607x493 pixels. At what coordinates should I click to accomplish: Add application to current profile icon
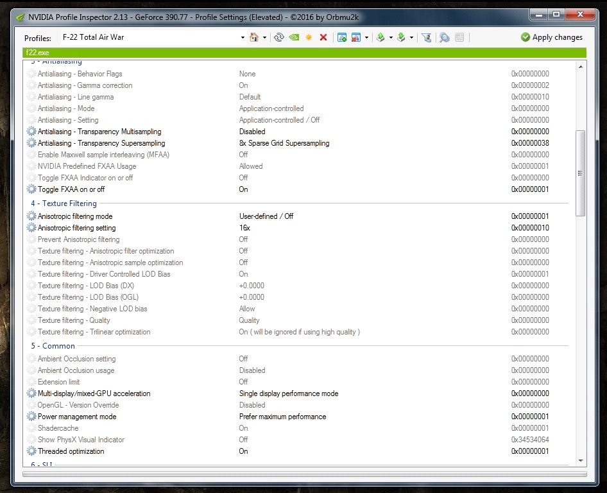click(x=342, y=37)
